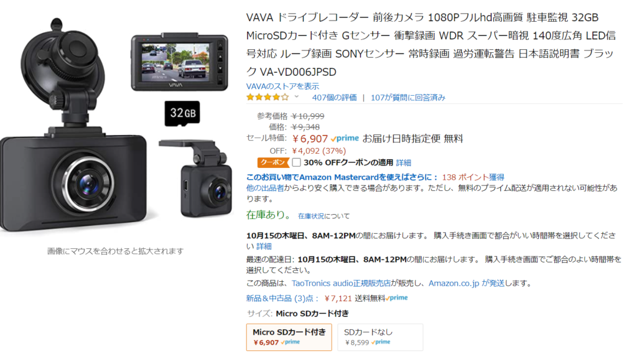Click prime logo next to new and used offers

click(x=397, y=298)
